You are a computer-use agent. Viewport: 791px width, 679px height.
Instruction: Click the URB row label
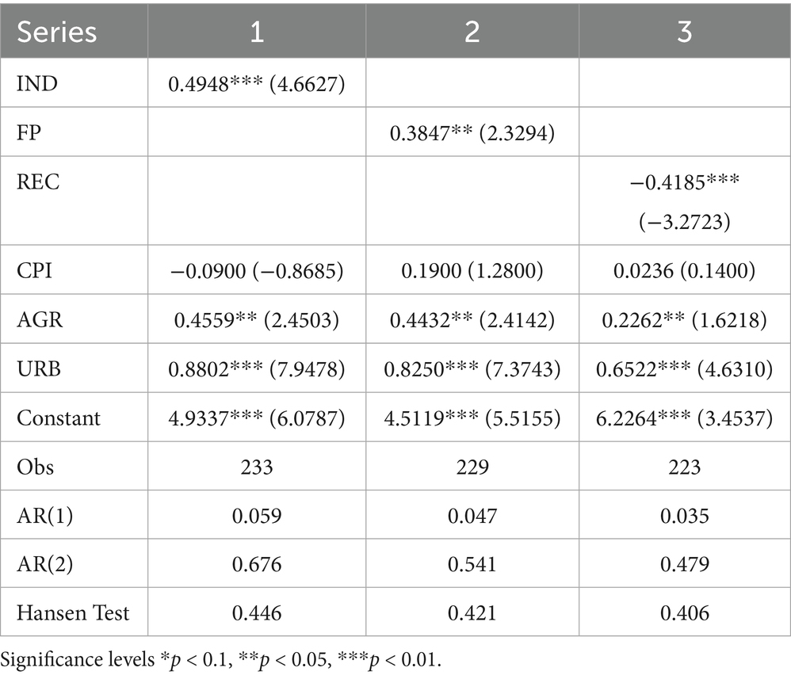click(39, 368)
